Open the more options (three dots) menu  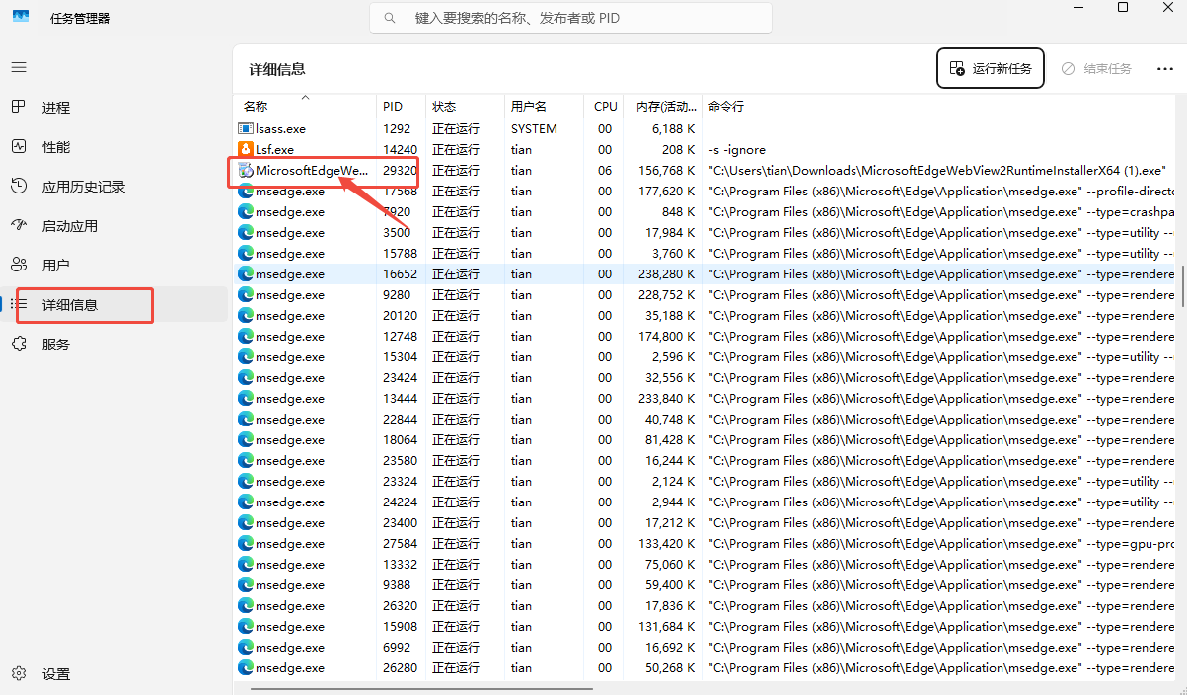(x=1164, y=69)
